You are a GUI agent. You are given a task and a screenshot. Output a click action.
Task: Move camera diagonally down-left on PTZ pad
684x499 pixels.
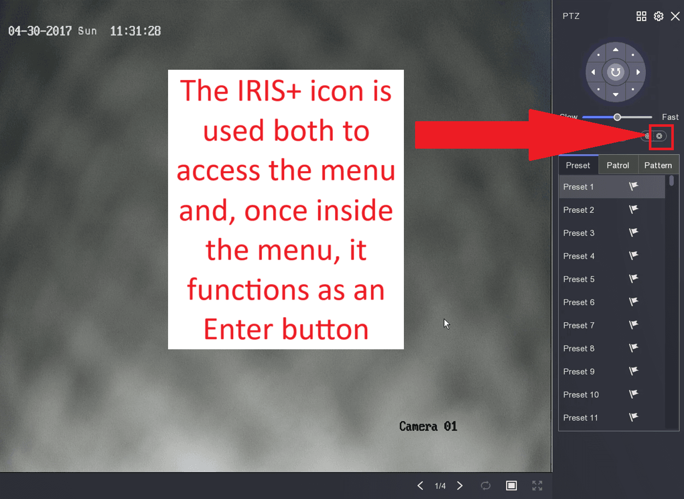tap(599, 89)
